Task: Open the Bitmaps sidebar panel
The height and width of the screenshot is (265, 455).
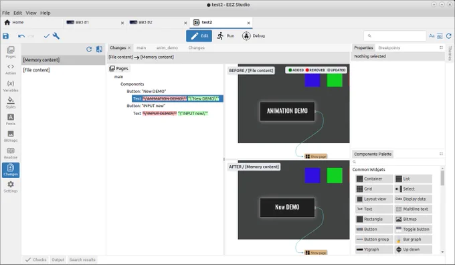Action: point(11,137)
